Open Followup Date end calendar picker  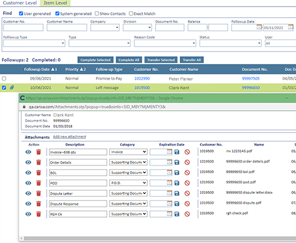[x=291, y=27]
